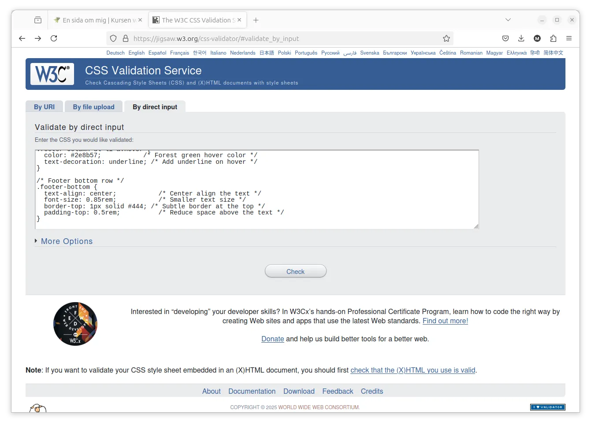Switch to the By file upload tab
Viewport: 591px width, 425px height.
tap(94, 107)
